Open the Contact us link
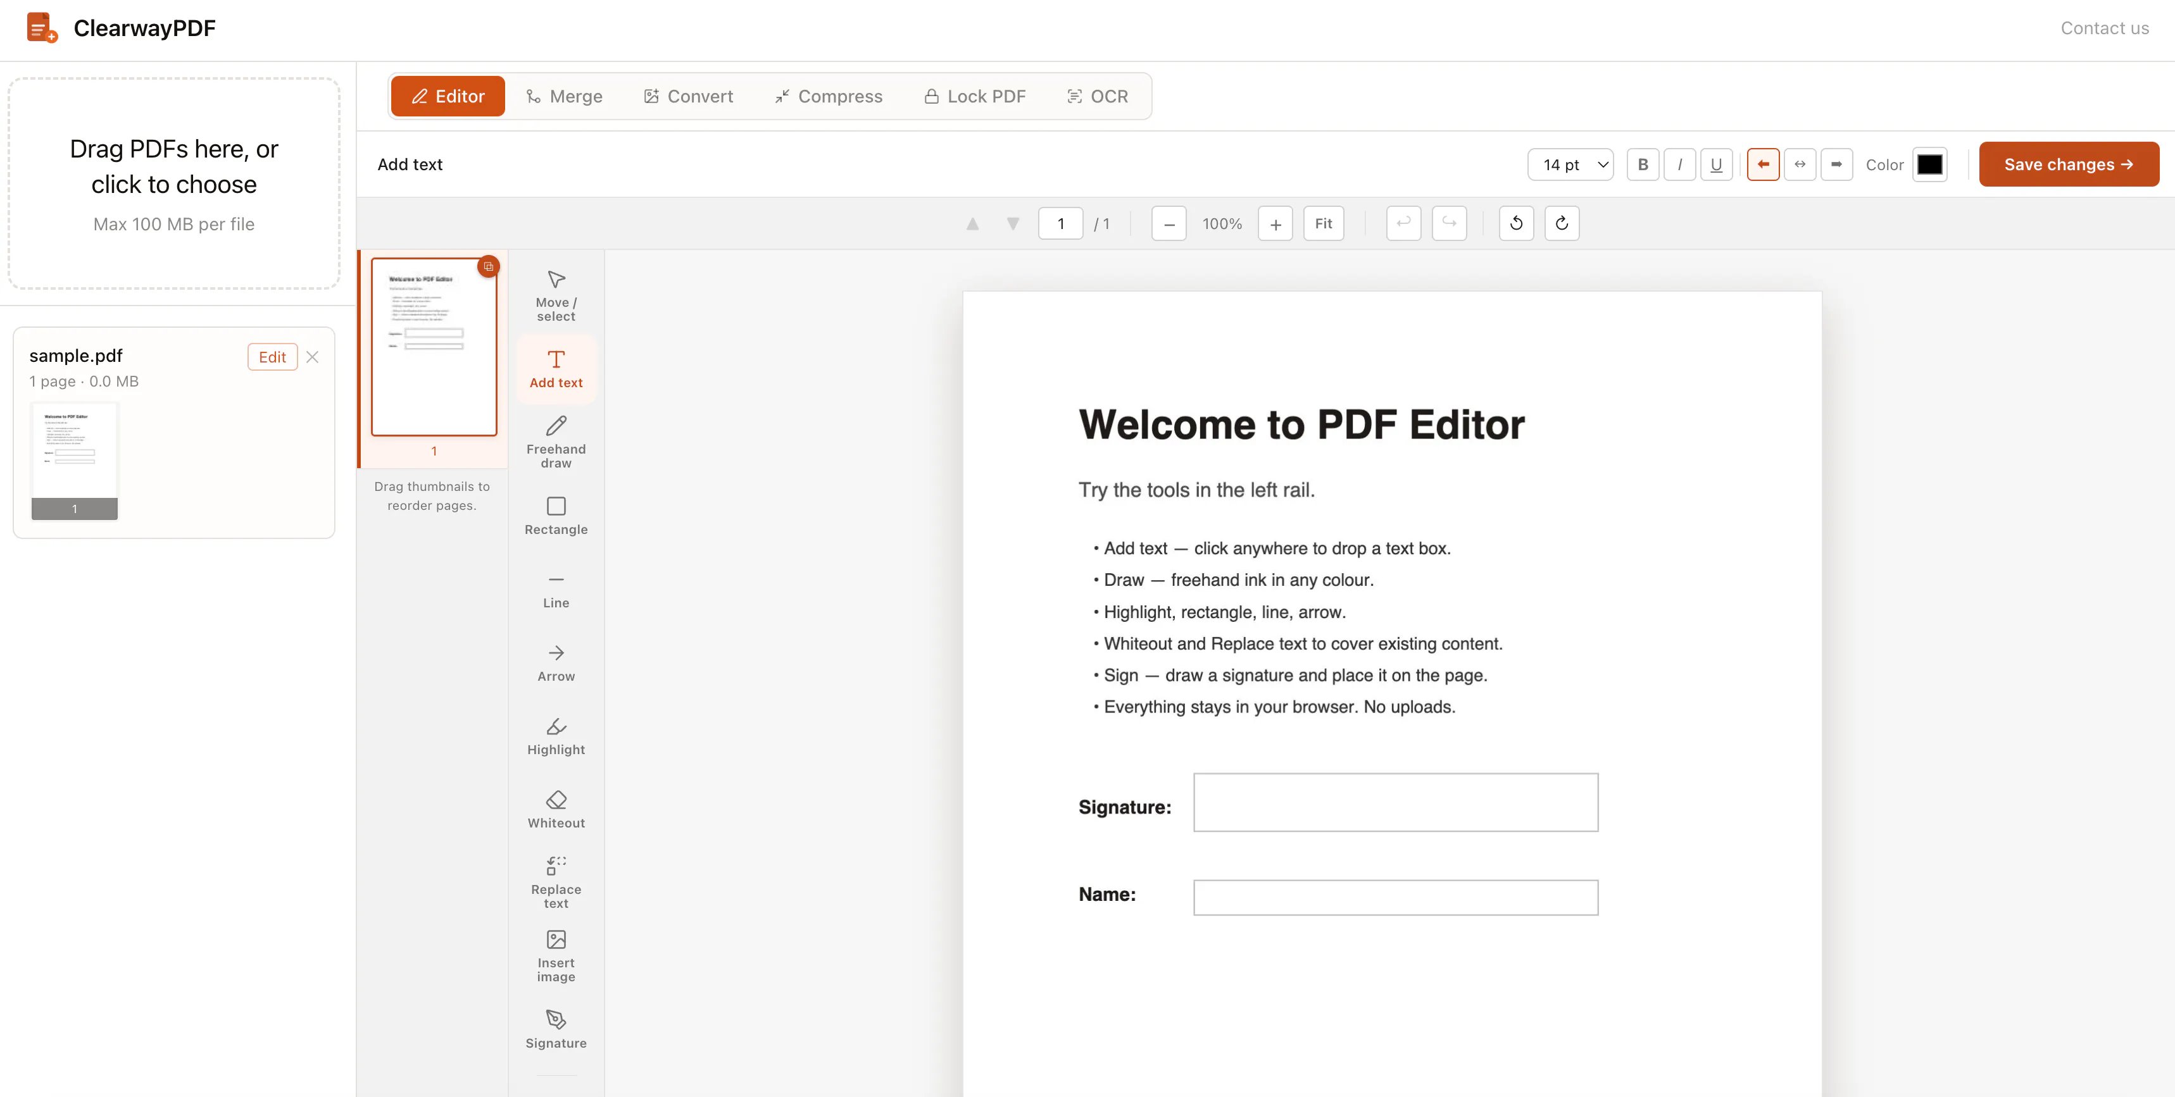Viewport: 2175px width, 1097px height. [x=2104, y=28]
